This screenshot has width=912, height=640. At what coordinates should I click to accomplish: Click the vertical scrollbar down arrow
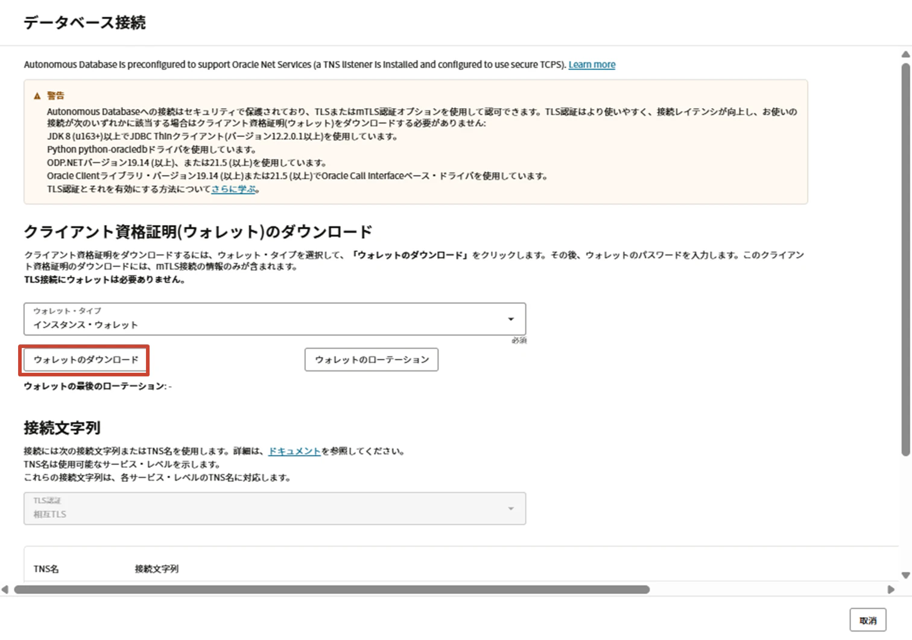(905, 575)
